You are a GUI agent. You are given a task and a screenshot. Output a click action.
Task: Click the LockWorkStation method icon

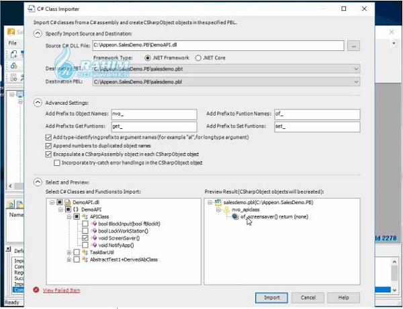[94, 231]
